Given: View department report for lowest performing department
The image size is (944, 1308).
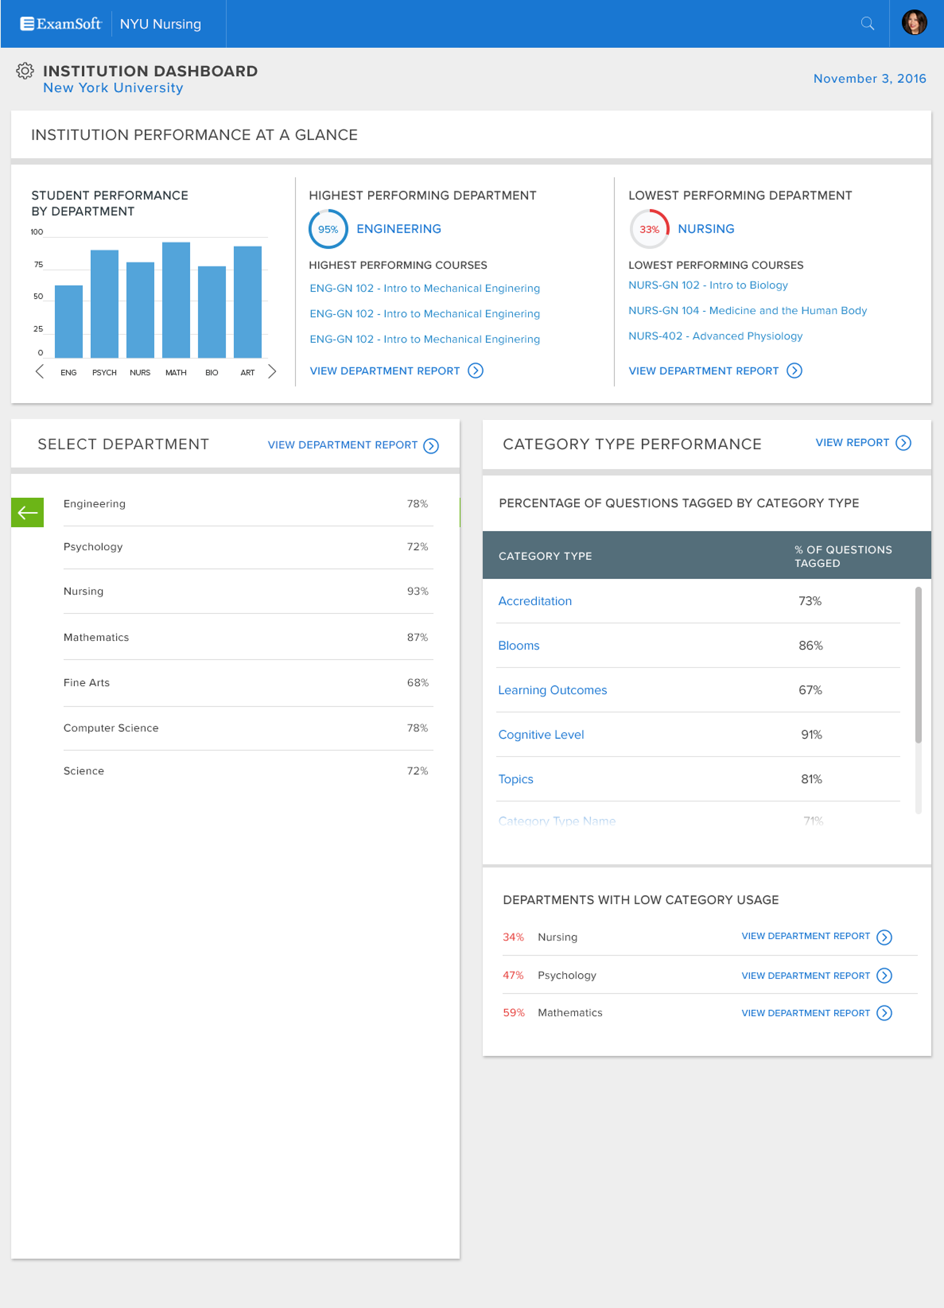Looking at the screenshot, I should click(704, 371).
